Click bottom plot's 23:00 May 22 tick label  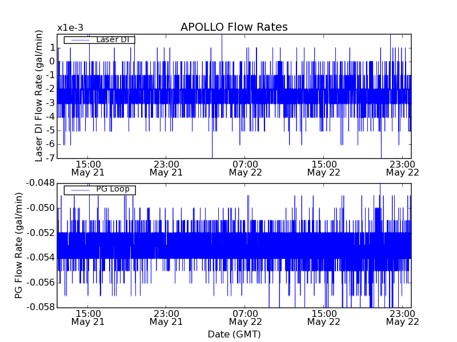tap(402, 317)
